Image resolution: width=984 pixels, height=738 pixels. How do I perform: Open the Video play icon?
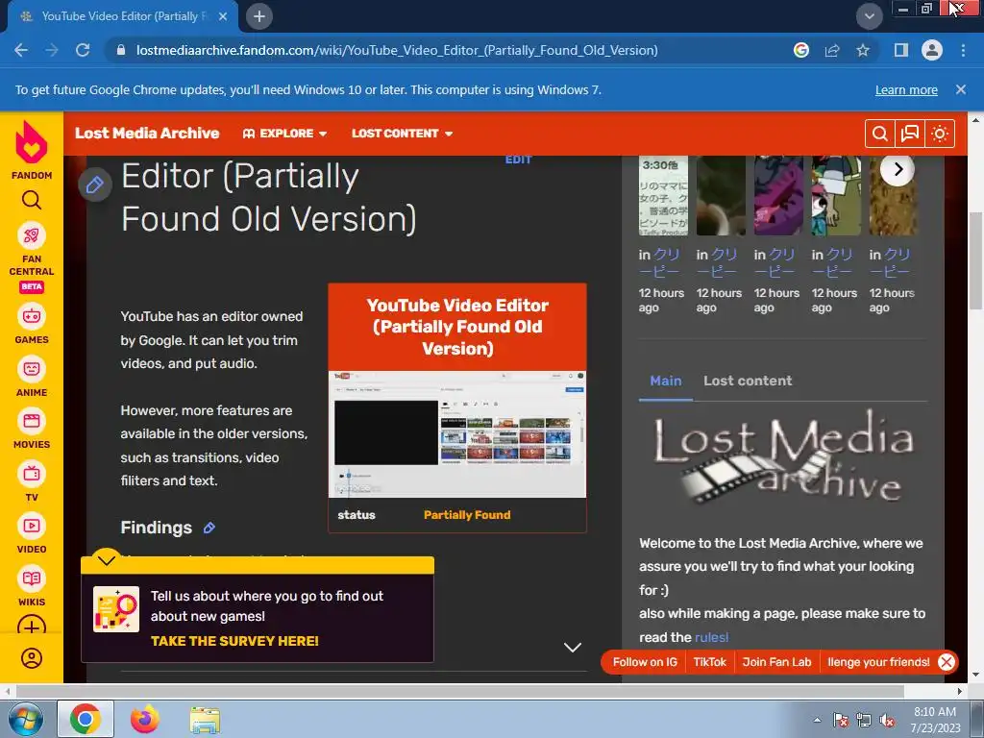tap(32, 526)
